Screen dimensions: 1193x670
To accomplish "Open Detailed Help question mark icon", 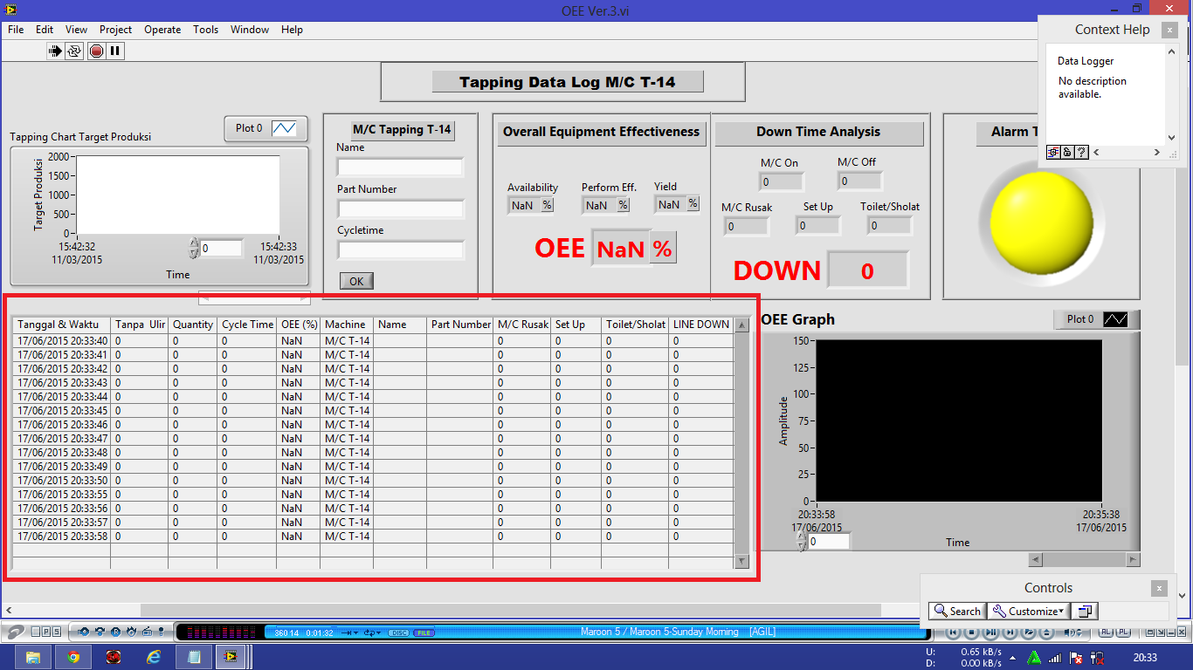I will point(1081,152).
